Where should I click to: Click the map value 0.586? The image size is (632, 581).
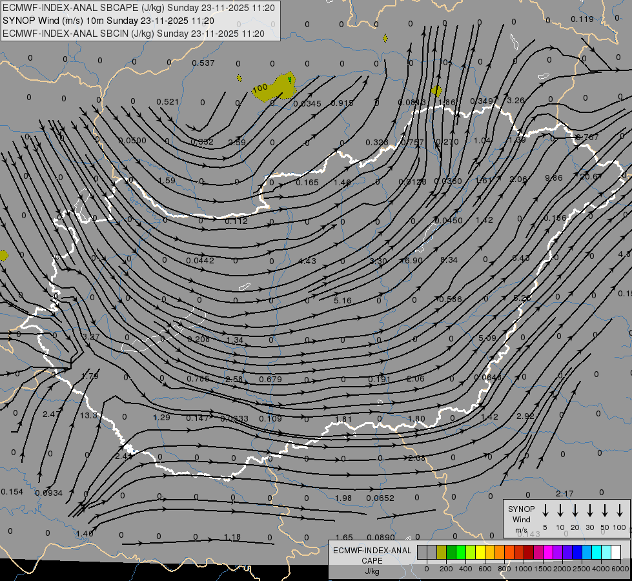(450, 299)
